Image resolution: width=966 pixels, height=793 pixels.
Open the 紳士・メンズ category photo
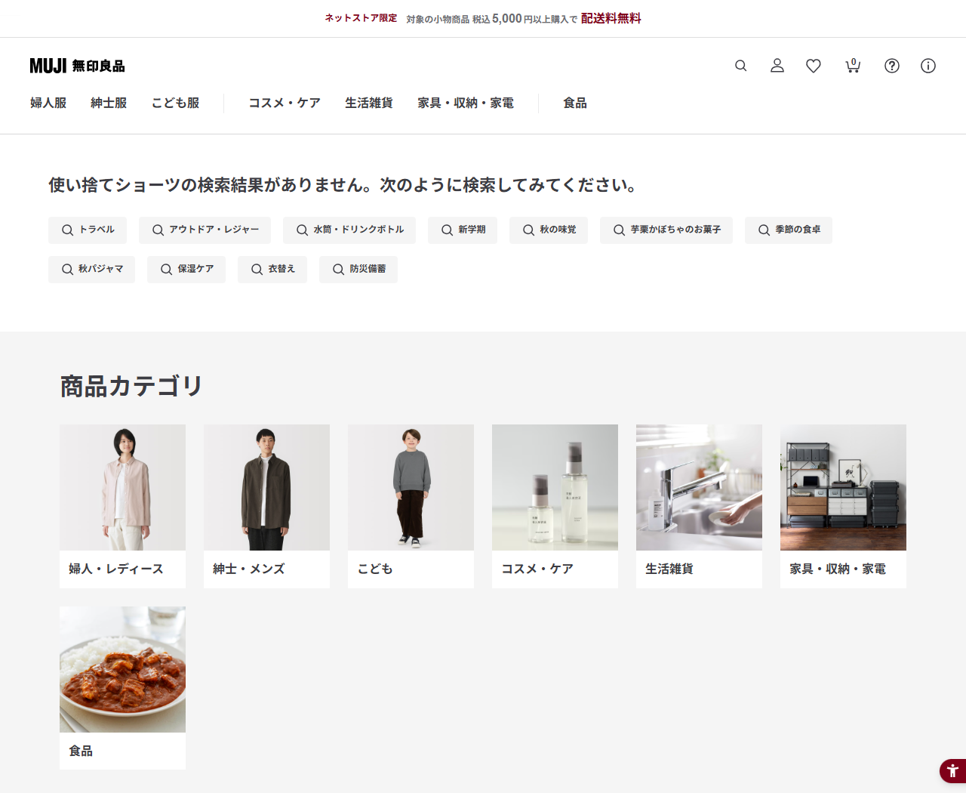click(x=266, y=487)
